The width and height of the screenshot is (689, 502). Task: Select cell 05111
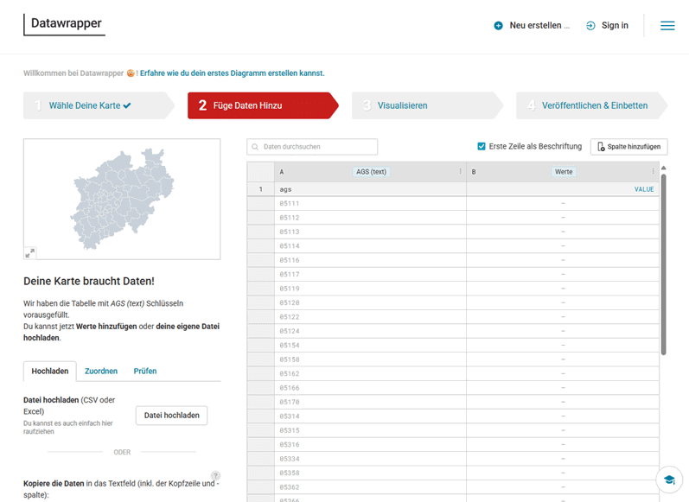[x=370, y=203]
